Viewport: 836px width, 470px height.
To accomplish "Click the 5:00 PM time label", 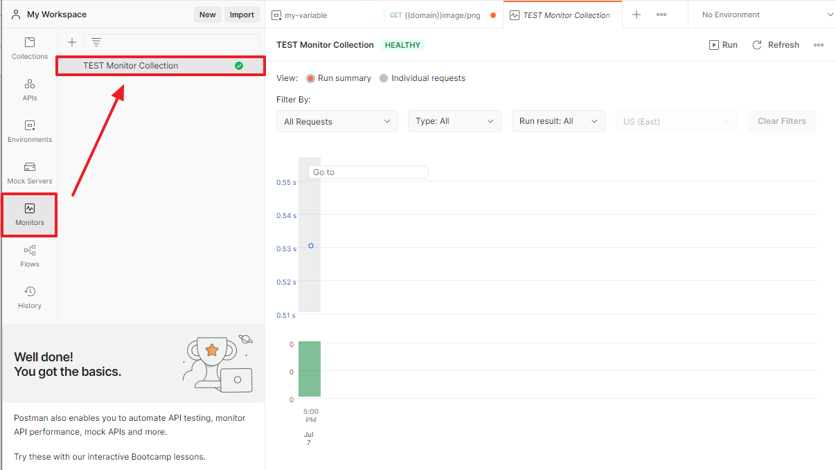I will pyautogui.click(x=311, y=415).
